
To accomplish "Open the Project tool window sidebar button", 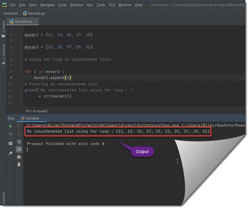I will point(3,28).
